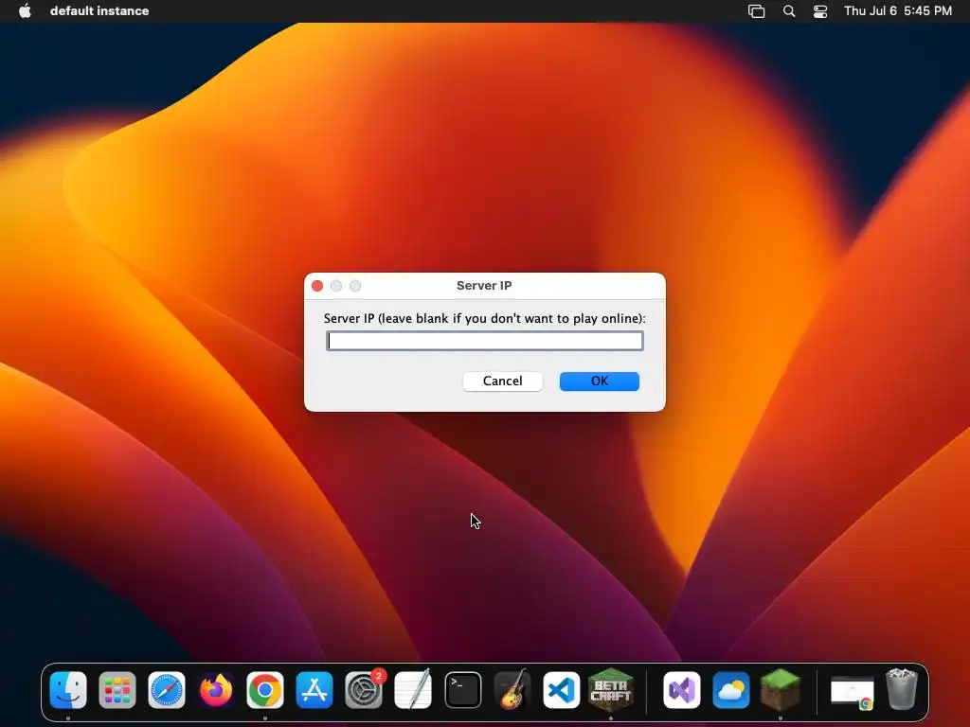This screenshot has width=970, height=727.
Task: Open Control Center in the menu bar
Action: coord(820,10)
